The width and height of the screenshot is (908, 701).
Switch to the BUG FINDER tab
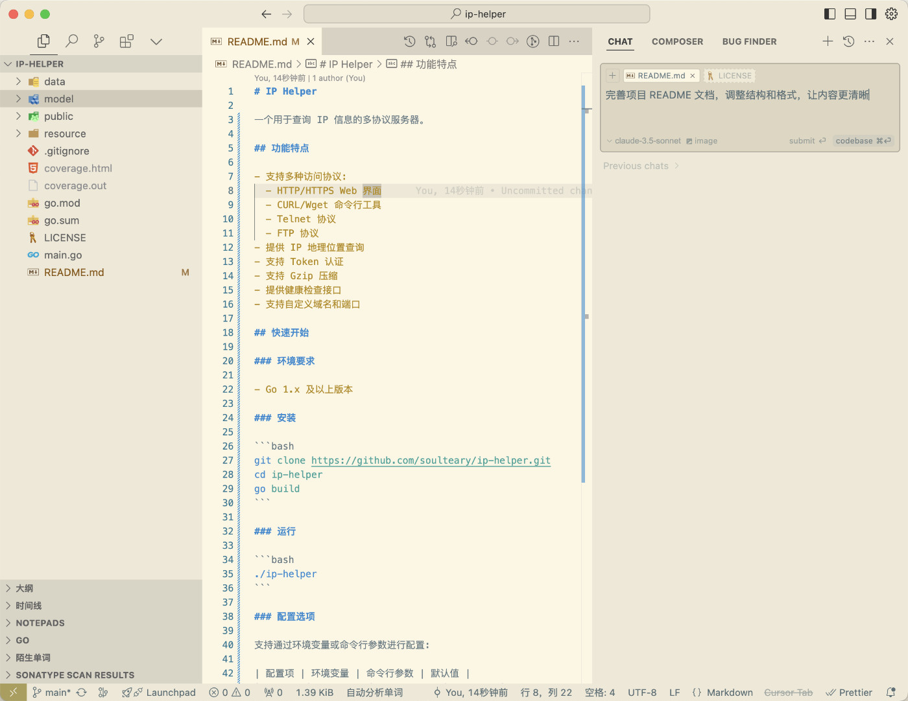(749, 41)
